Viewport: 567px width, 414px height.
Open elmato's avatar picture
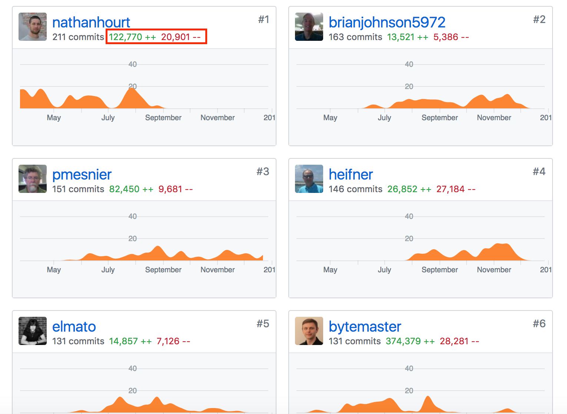[33, 331]
